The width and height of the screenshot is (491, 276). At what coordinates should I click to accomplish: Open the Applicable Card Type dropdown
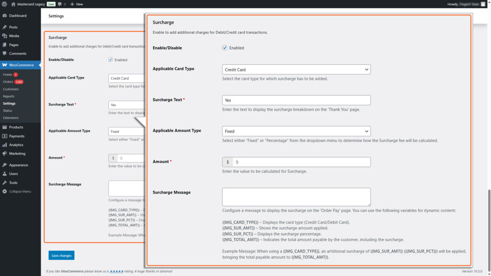(x=296, y=69)
